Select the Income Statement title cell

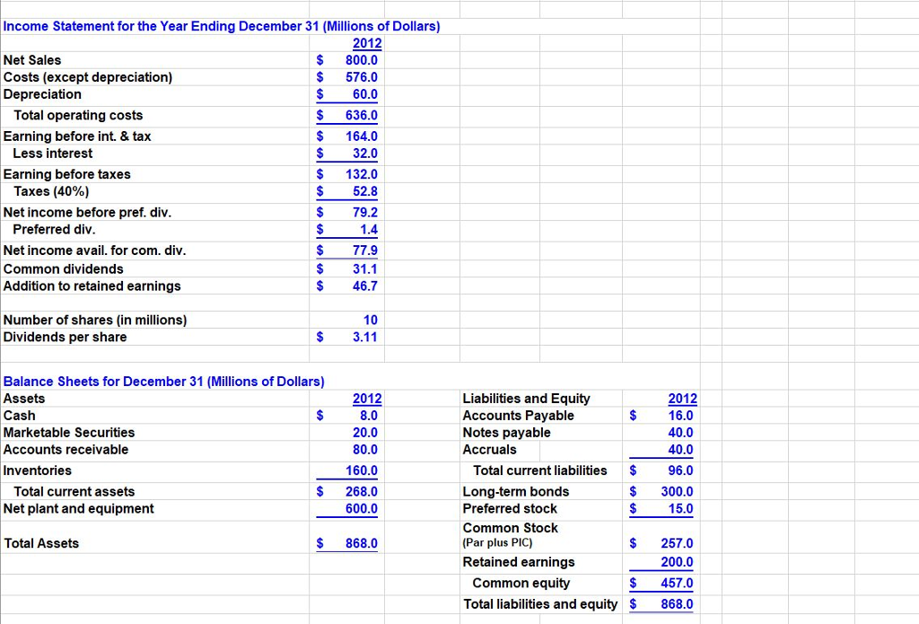pyautogui.click(x=222, y=26)
